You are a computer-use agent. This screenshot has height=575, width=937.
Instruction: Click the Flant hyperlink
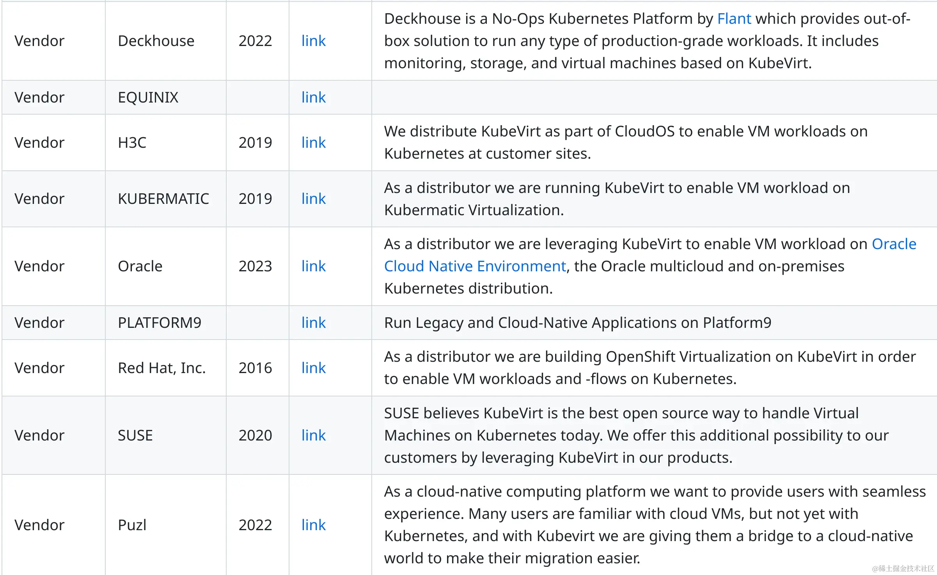click(x=734, y=19)
